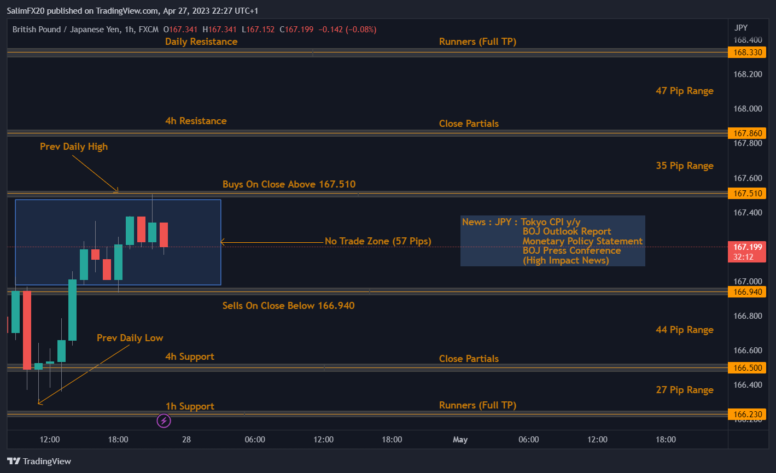Select the 'Prev Daily High' annotation
Screen dimensions: 776x473
click(x=74, y=147)
